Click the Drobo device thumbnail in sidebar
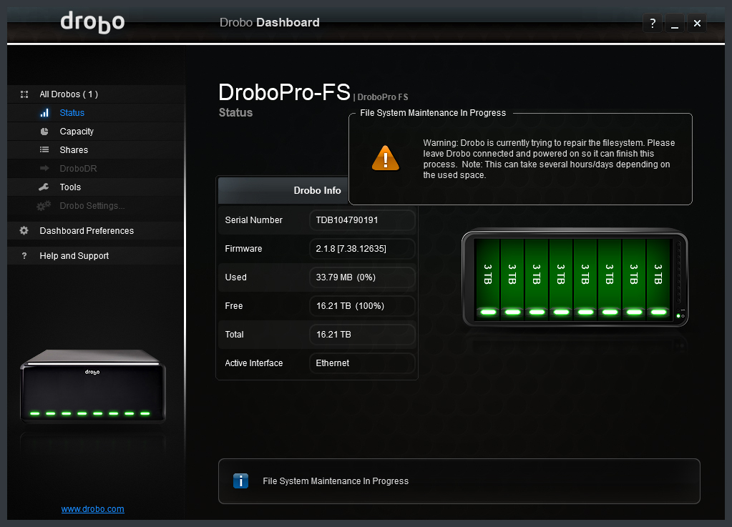This screenshot has height=527, width=732. coord(93,386)
